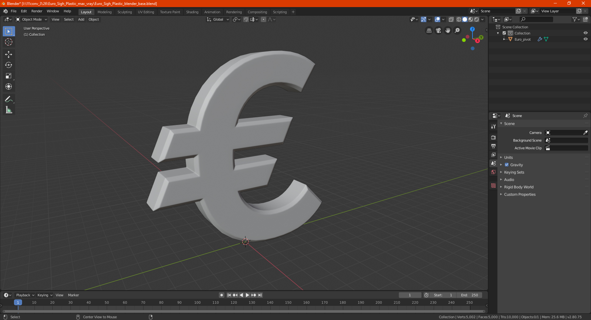Jump to the start frame
This screenshot has width=591, height=320.
click(229, 295)
